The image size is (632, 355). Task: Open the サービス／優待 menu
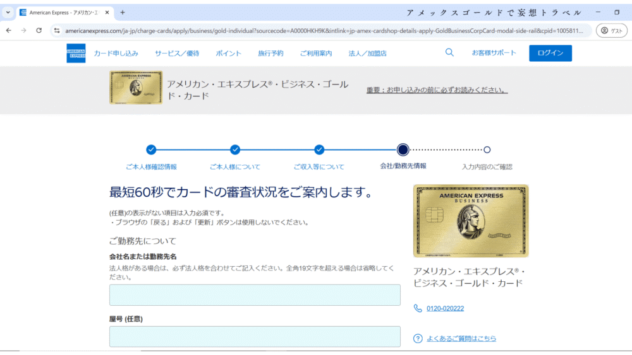177,53
